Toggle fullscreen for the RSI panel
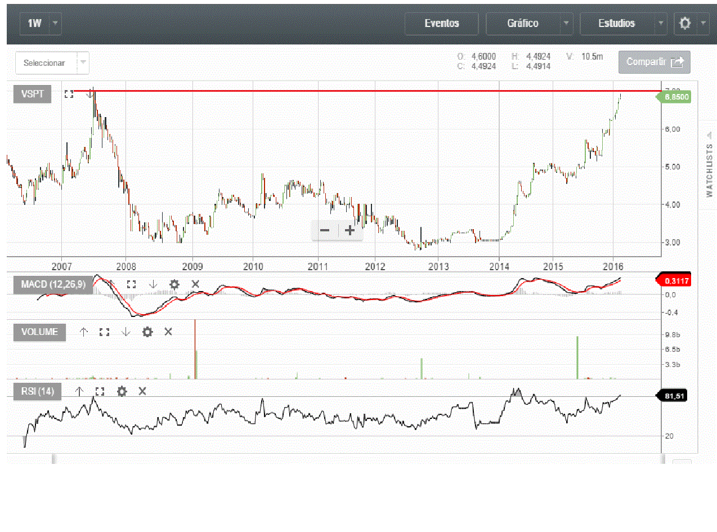Image resolution: width=717 pixels, height=532 pixels. pos(100,391)
